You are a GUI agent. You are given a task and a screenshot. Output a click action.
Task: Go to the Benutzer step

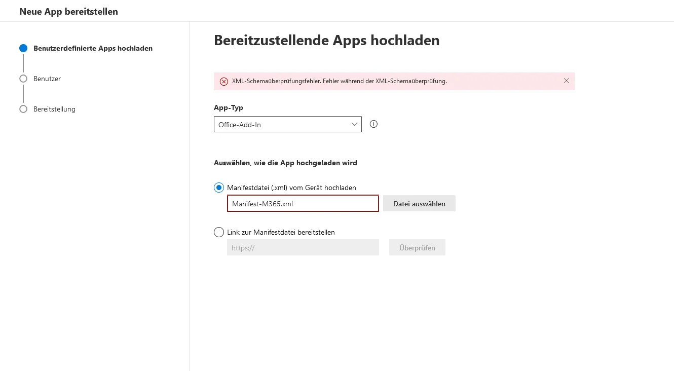(47, 79)
